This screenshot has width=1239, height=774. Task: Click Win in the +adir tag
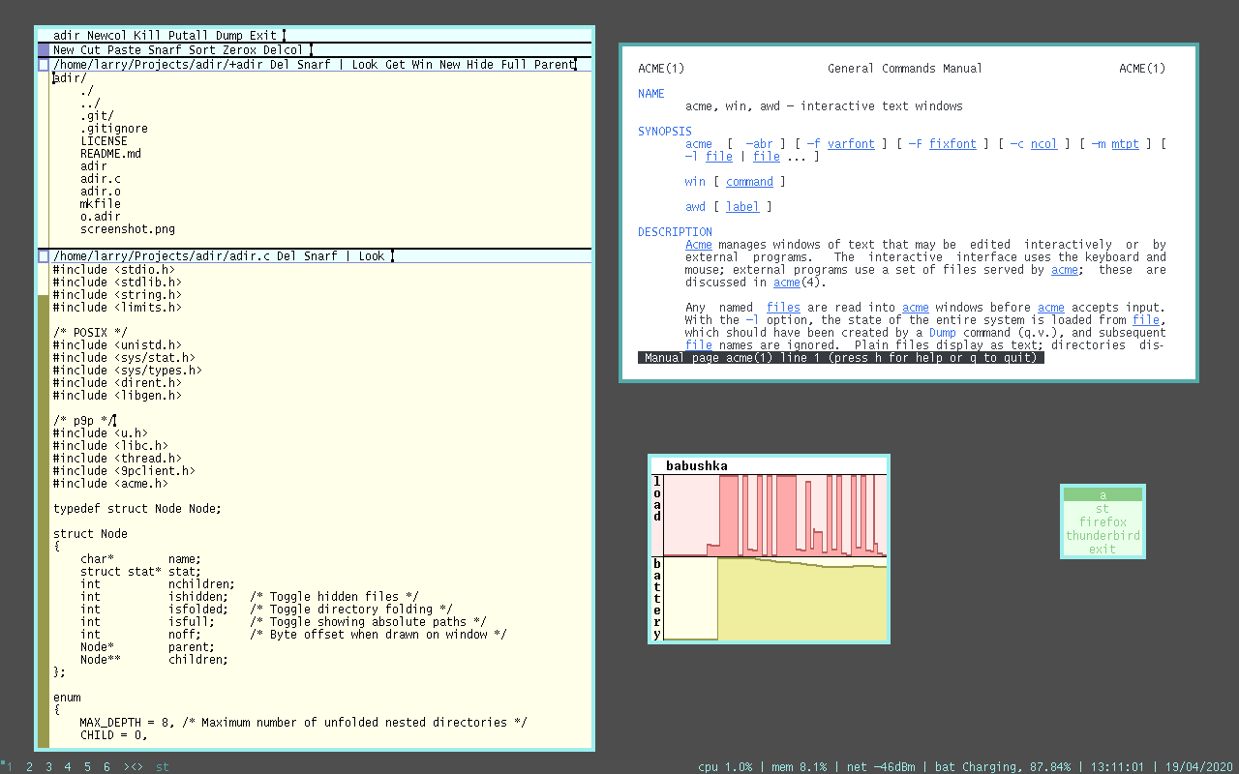[422, 65]
